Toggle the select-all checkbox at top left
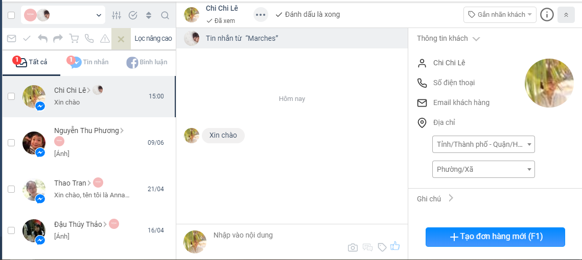 (x=12, y=15)
